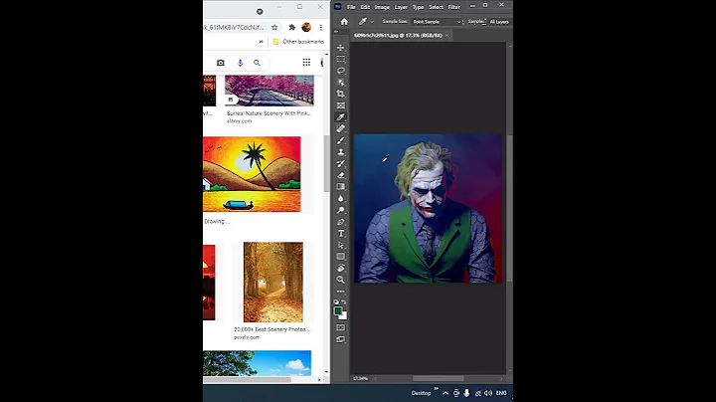Image resolution: width=716 pixels, height=402 pixels.
Task: Open the Chrome profile avatar
Action: click(x=306, y=28)
